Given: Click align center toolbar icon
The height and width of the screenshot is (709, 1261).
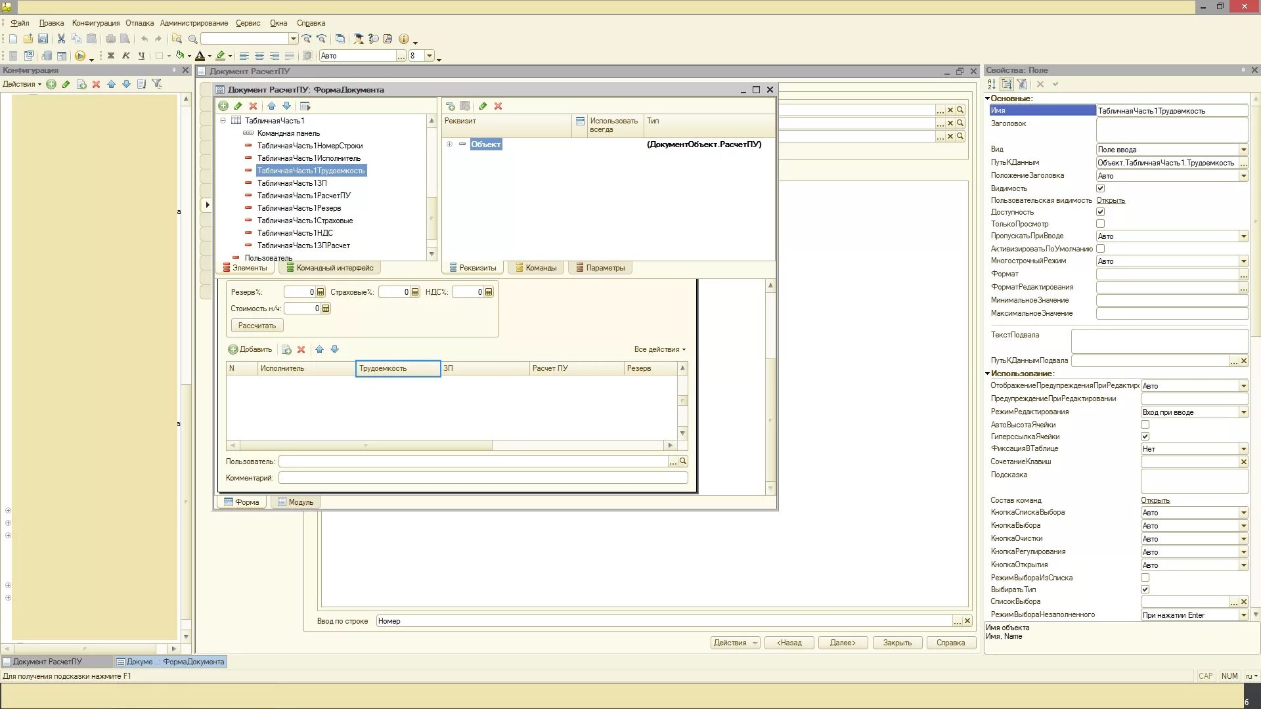Looking at the screenshot, I should (x=259, y=56).
